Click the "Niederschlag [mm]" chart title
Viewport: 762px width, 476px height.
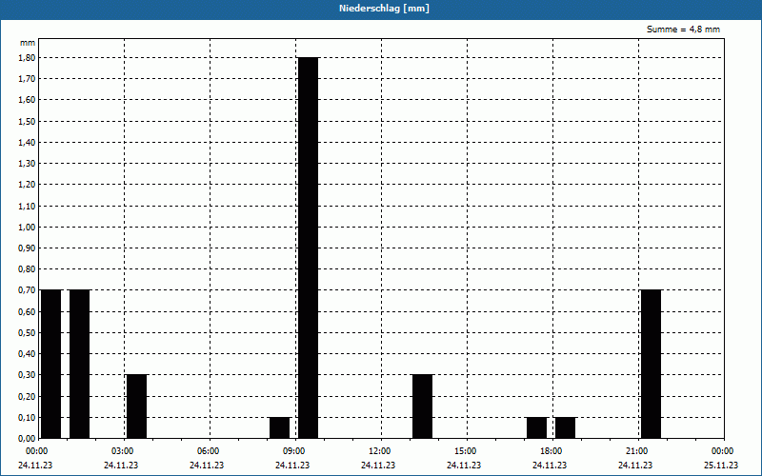pos(384,9)
